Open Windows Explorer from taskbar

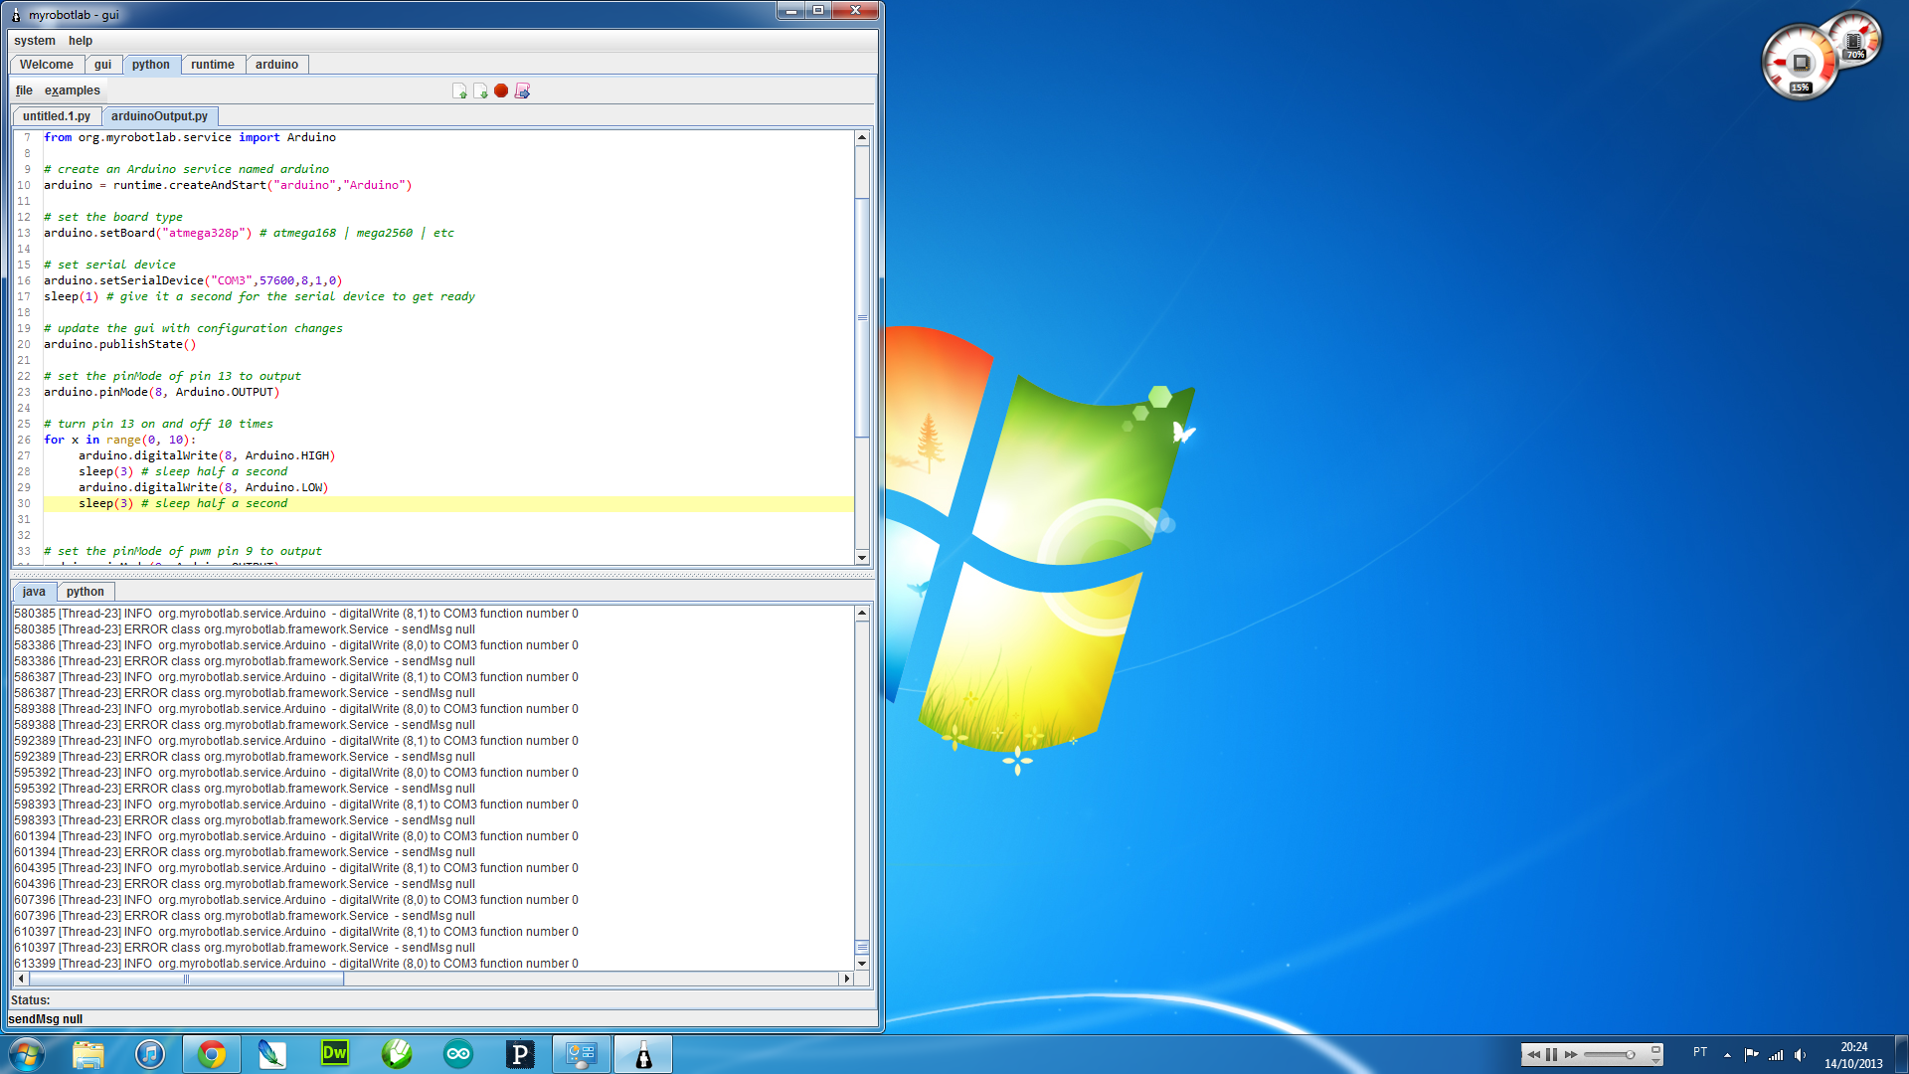pos(88,1054)
